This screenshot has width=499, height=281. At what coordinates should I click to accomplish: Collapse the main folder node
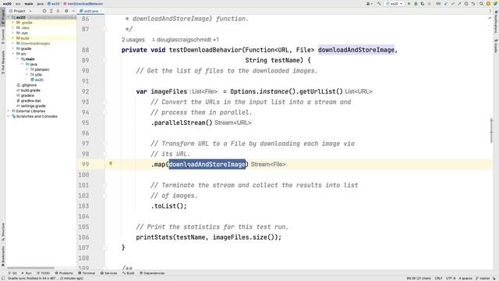click(18, 59)
